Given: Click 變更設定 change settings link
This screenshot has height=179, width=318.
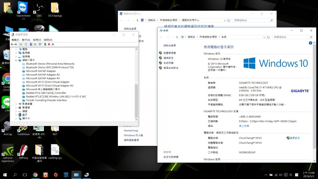Looking at the screenshot, I should pos(295,138).
